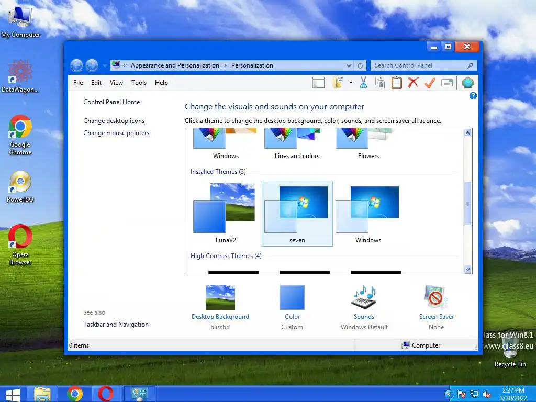Click the Control Panel taskbar button

tap(139, 394)
